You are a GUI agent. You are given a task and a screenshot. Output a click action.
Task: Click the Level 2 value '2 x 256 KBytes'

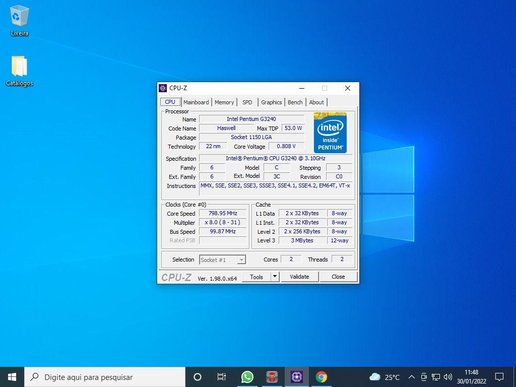coord(302,231)
